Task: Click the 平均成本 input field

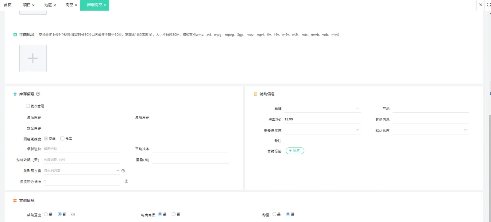Action: point(190,149)
